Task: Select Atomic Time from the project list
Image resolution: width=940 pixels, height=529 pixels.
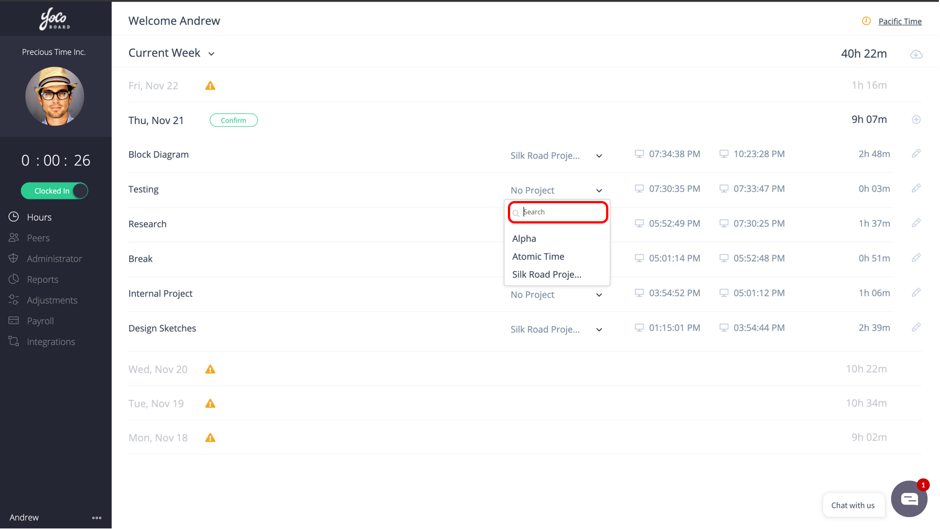Action: [x=538, y=256]
